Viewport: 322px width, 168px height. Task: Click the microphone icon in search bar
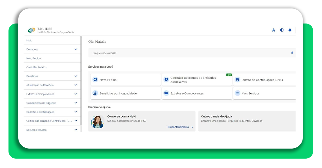coord(292,53)
